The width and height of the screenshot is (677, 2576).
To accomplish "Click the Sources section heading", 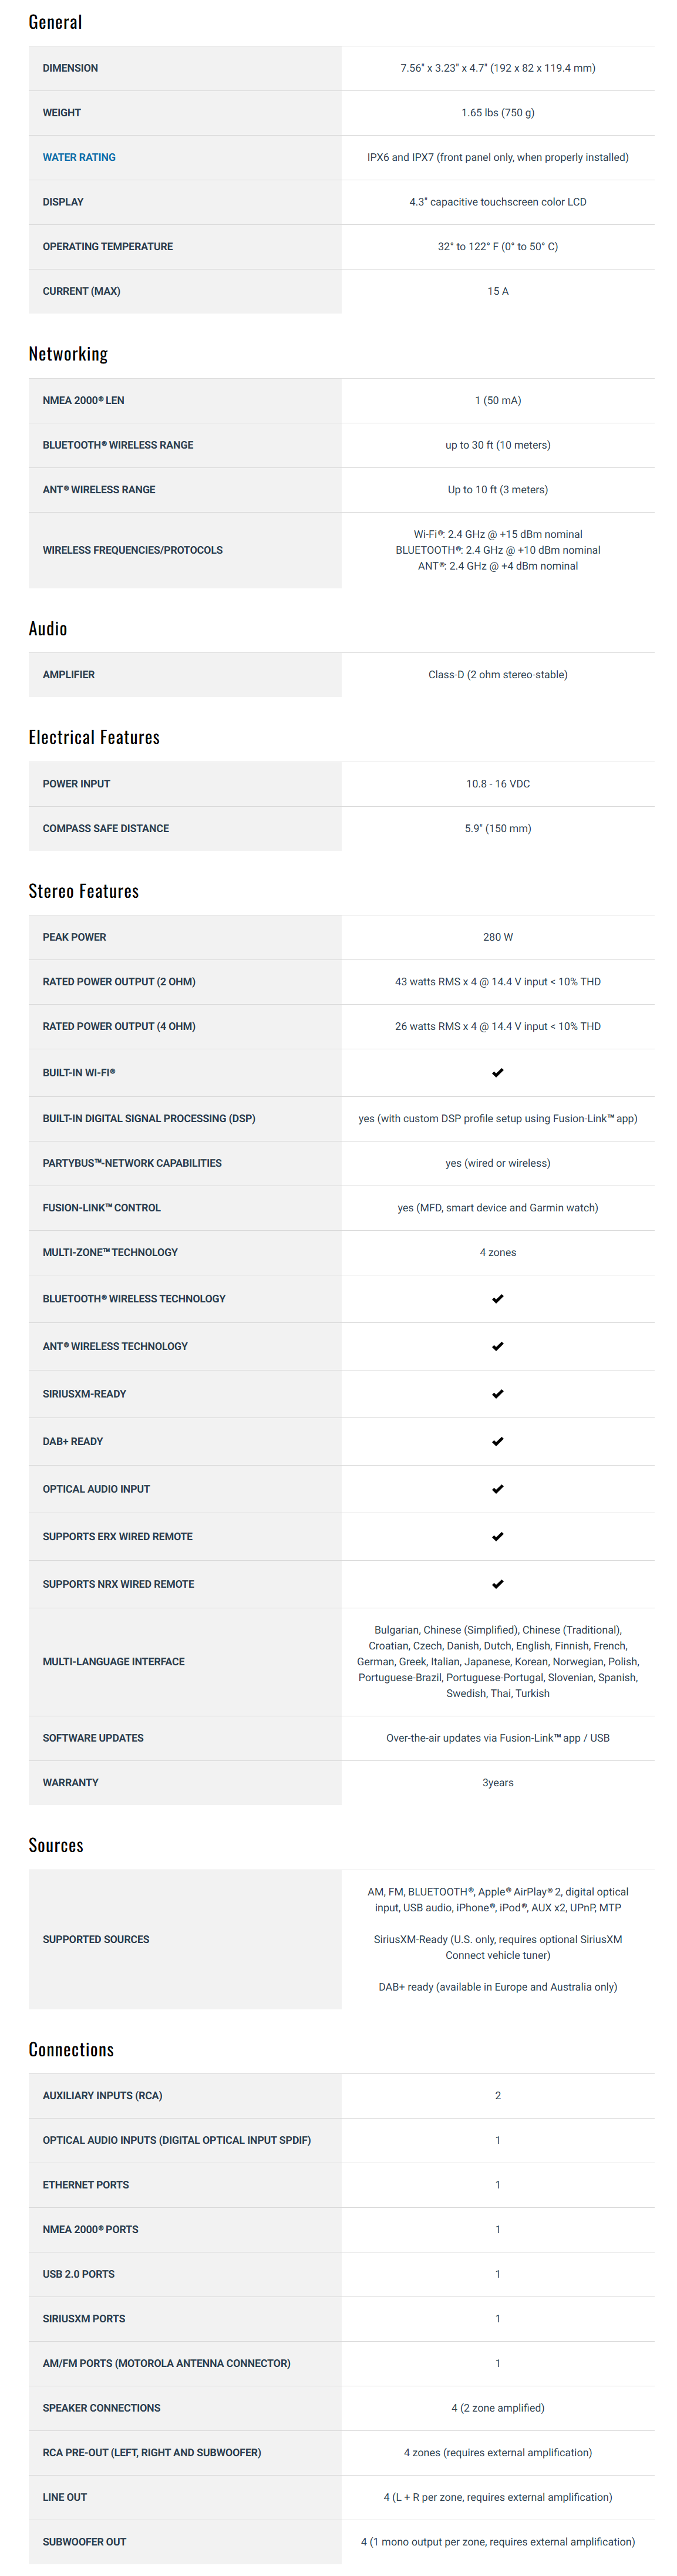I will click(x=56, y=1845).
